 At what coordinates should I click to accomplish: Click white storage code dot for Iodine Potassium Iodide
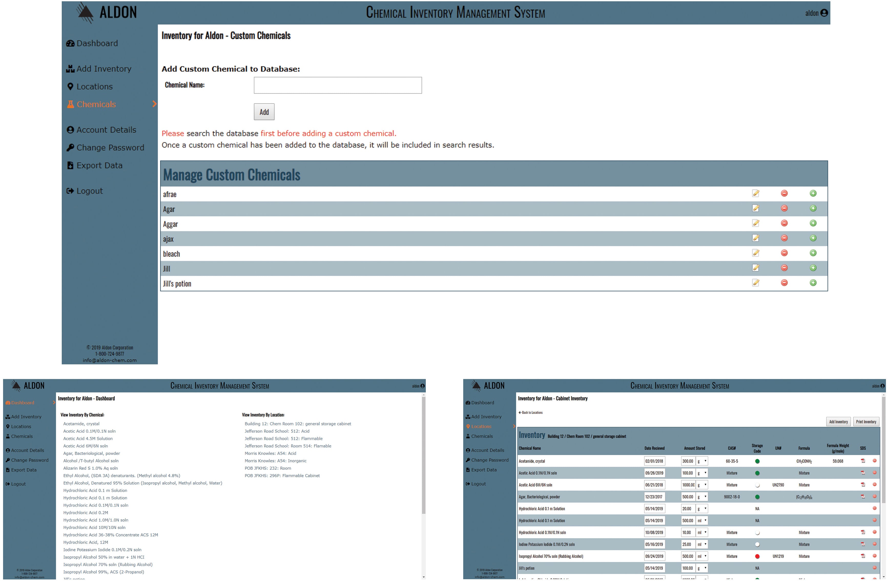(757, 544)
